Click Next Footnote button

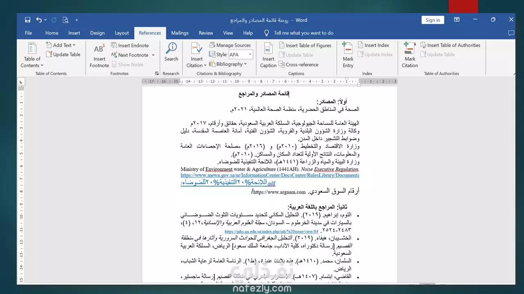tap(130, 55)
